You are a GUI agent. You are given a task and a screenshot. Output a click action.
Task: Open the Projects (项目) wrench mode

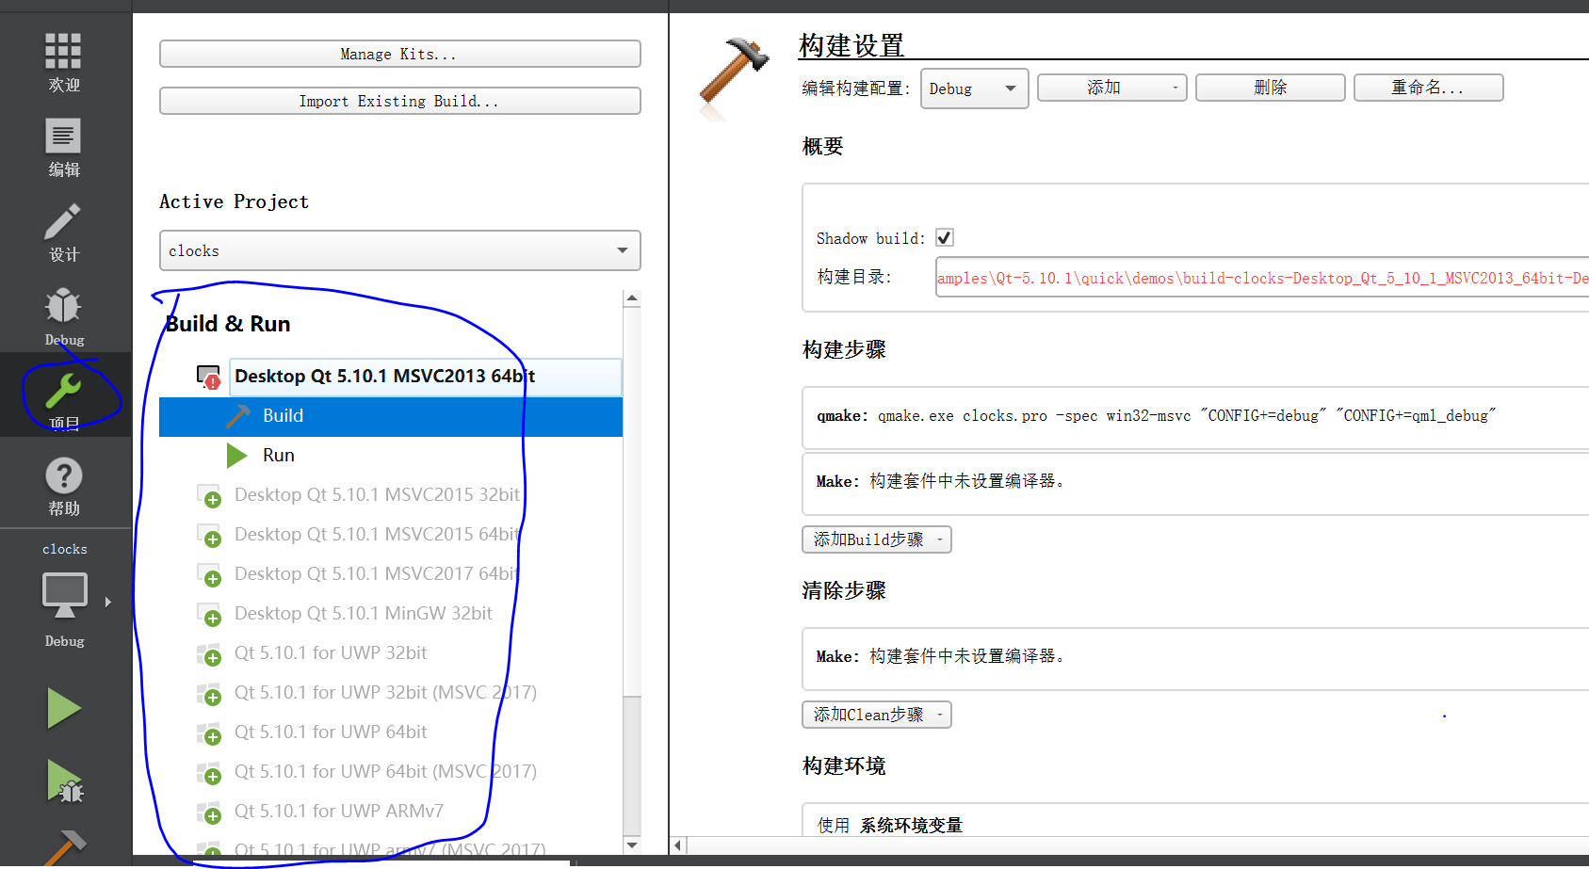[x=64, y=395]
